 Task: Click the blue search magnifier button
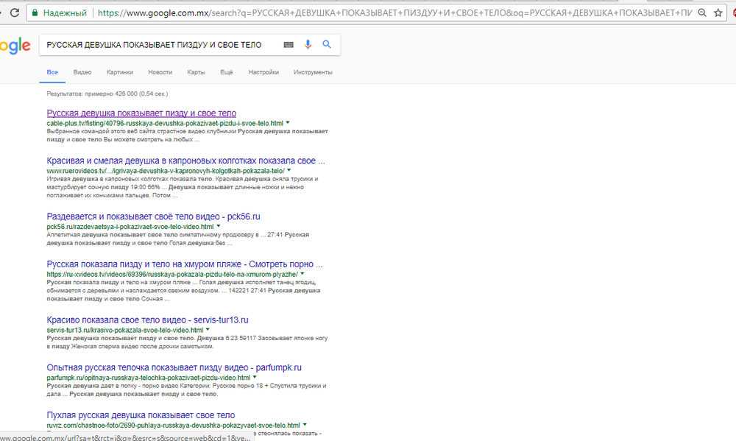[327, 45]
